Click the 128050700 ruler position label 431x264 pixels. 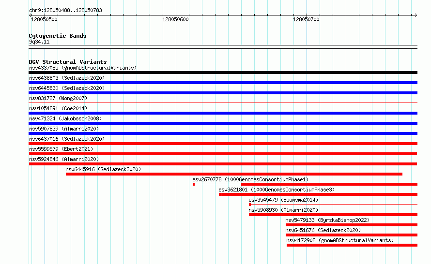pyautogui.click(x=306, y=19)
